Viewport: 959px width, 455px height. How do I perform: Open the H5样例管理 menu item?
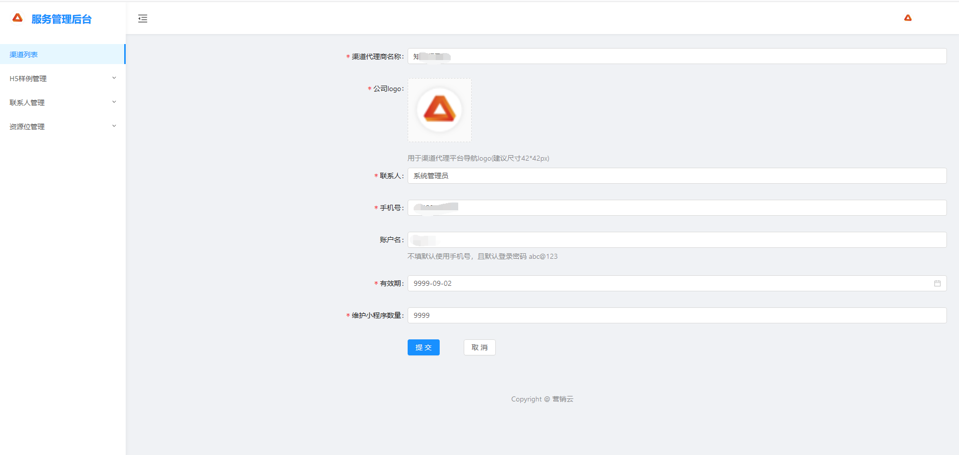coord(62,78)
